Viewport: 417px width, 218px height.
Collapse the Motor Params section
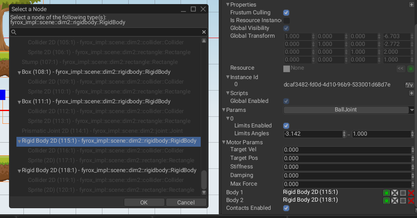(224, 143)
